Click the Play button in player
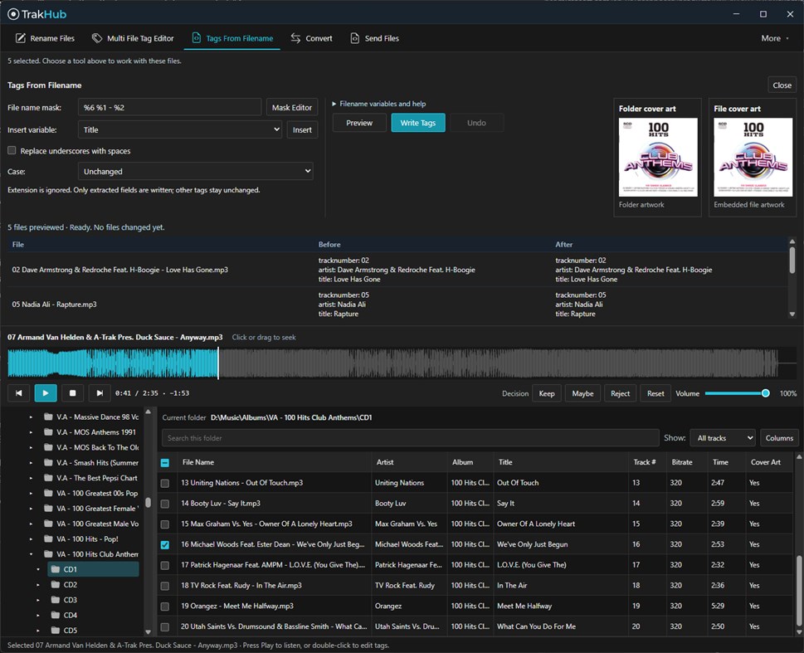804x653 pixels. click(x=46, y=393)
